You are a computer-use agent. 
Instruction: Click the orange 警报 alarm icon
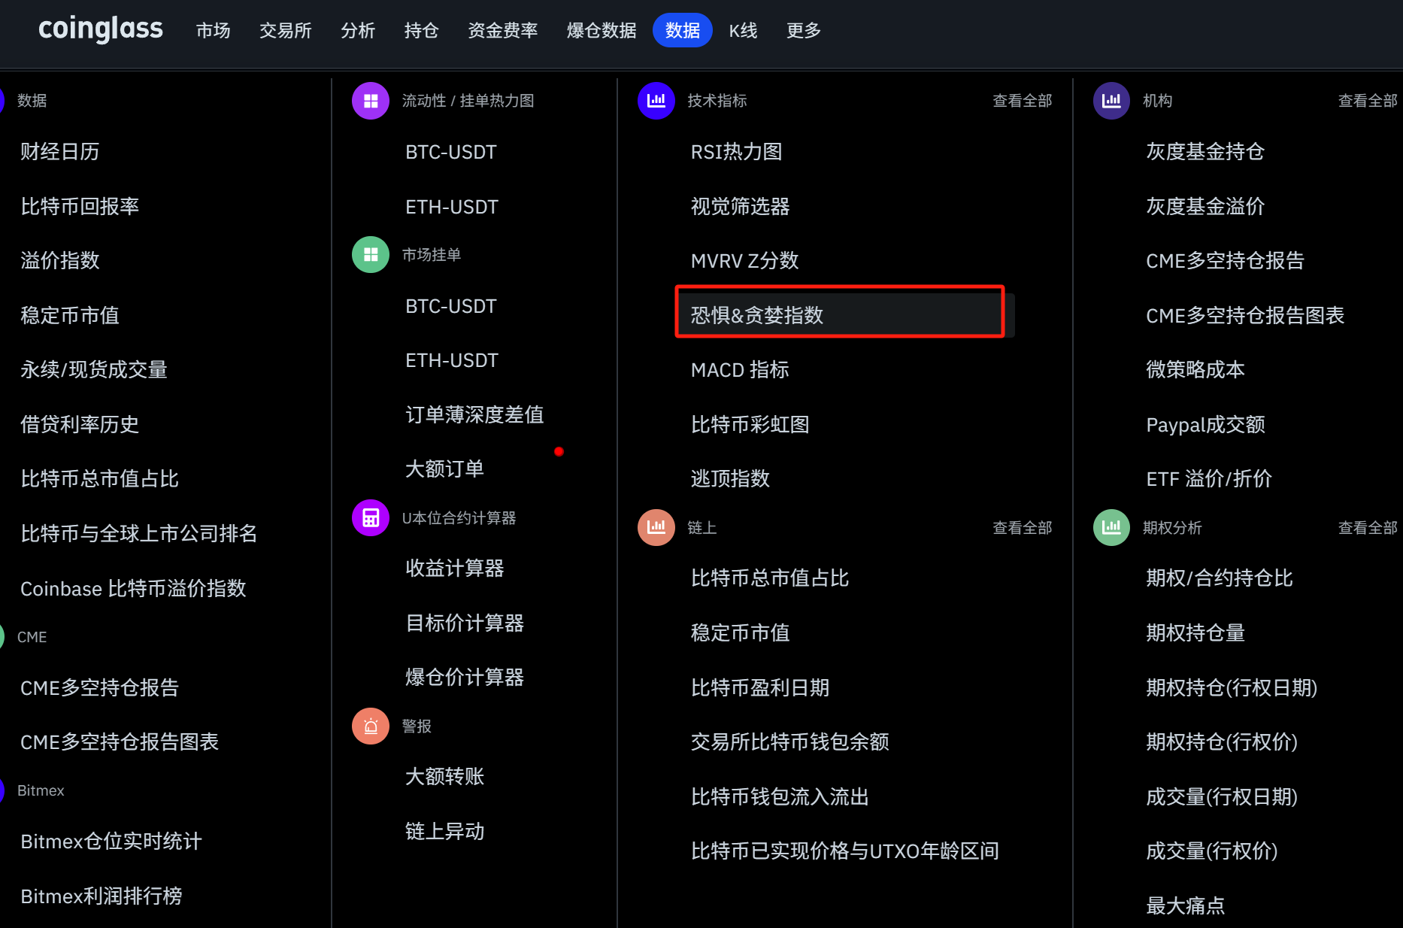coord(371,726)
